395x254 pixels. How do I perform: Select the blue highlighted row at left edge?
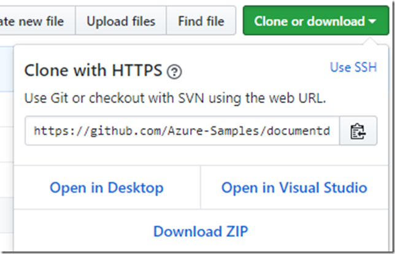tap(7, 69)
